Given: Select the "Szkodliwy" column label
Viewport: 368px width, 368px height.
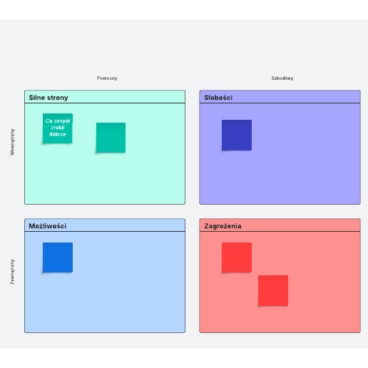Looking at the screenshot, I should pyautogui.click(x=282, y=78).
